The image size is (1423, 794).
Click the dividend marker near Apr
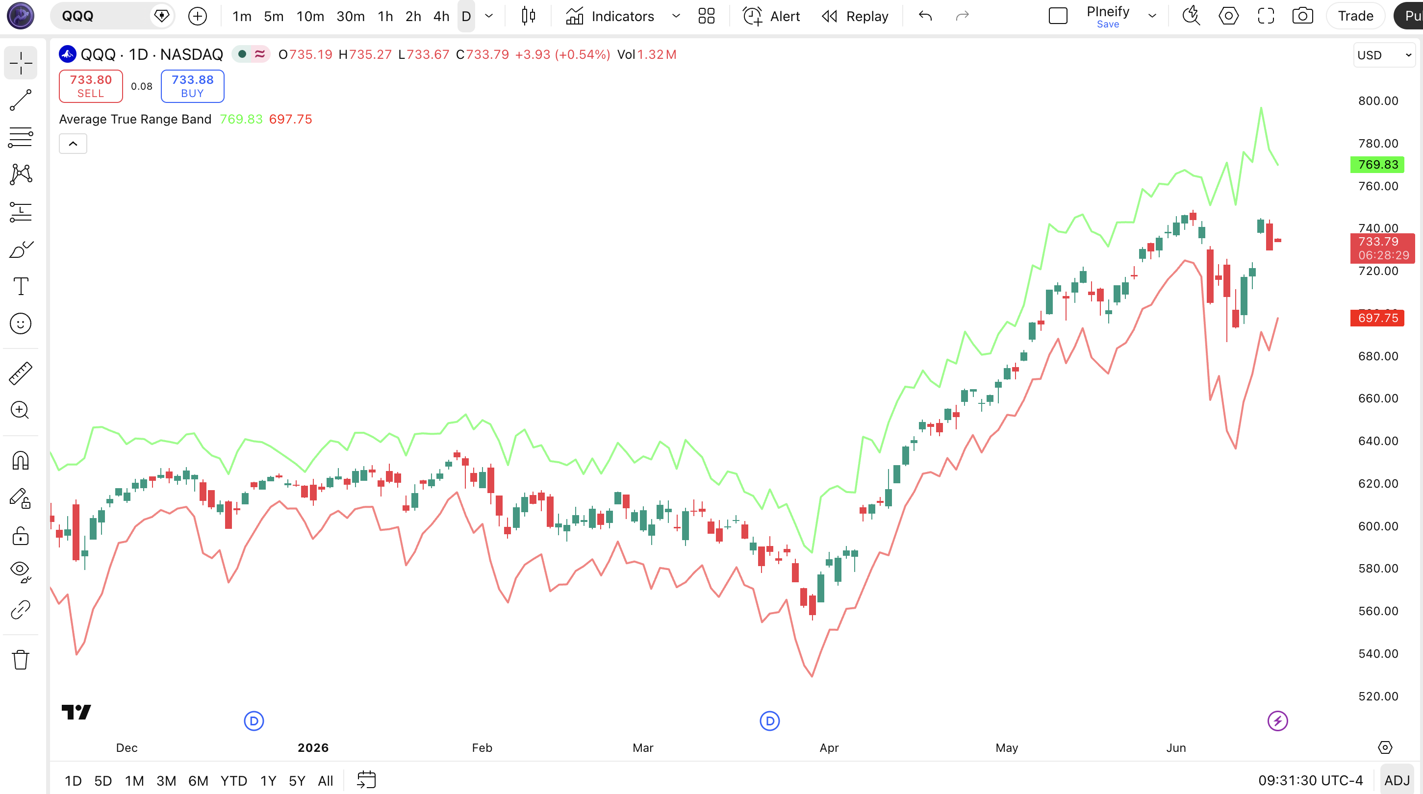pyautogui.click(x=769, y=720)
